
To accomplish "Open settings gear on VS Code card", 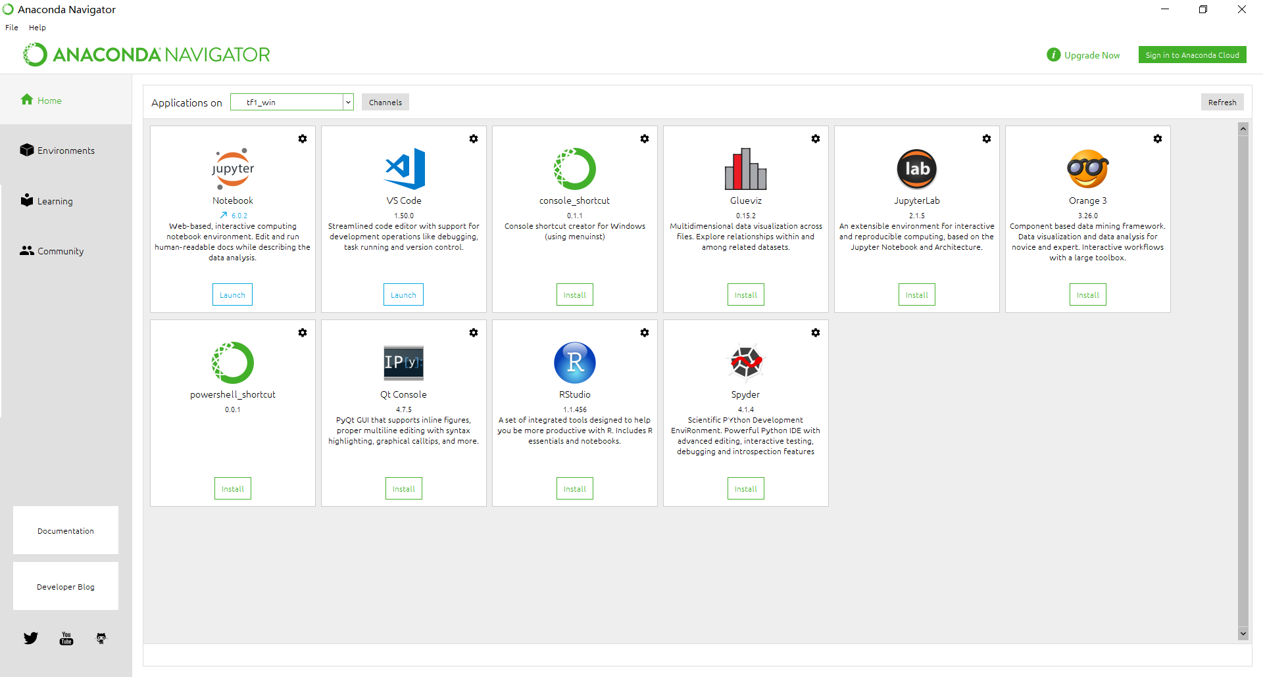I will pos(474,139).
